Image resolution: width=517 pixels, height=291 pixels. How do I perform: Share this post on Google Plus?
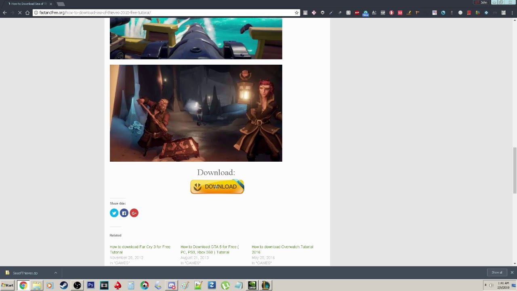click(134, 213)
